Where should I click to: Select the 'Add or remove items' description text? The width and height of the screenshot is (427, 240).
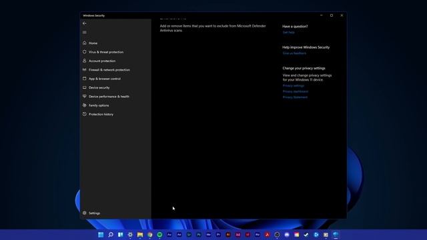pos(213,28)
